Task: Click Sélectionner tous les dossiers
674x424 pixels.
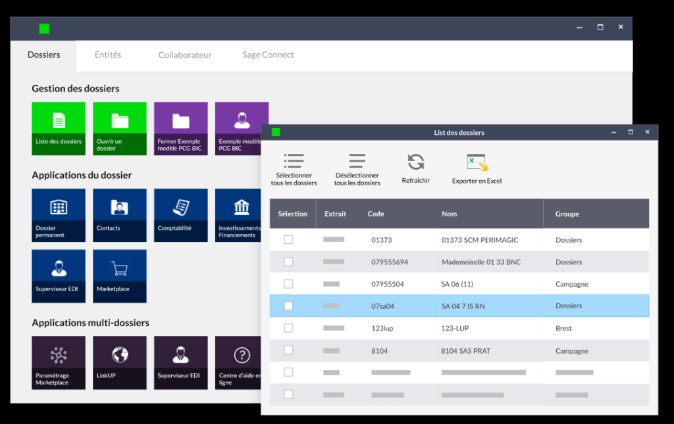Action: coord(294,170)
